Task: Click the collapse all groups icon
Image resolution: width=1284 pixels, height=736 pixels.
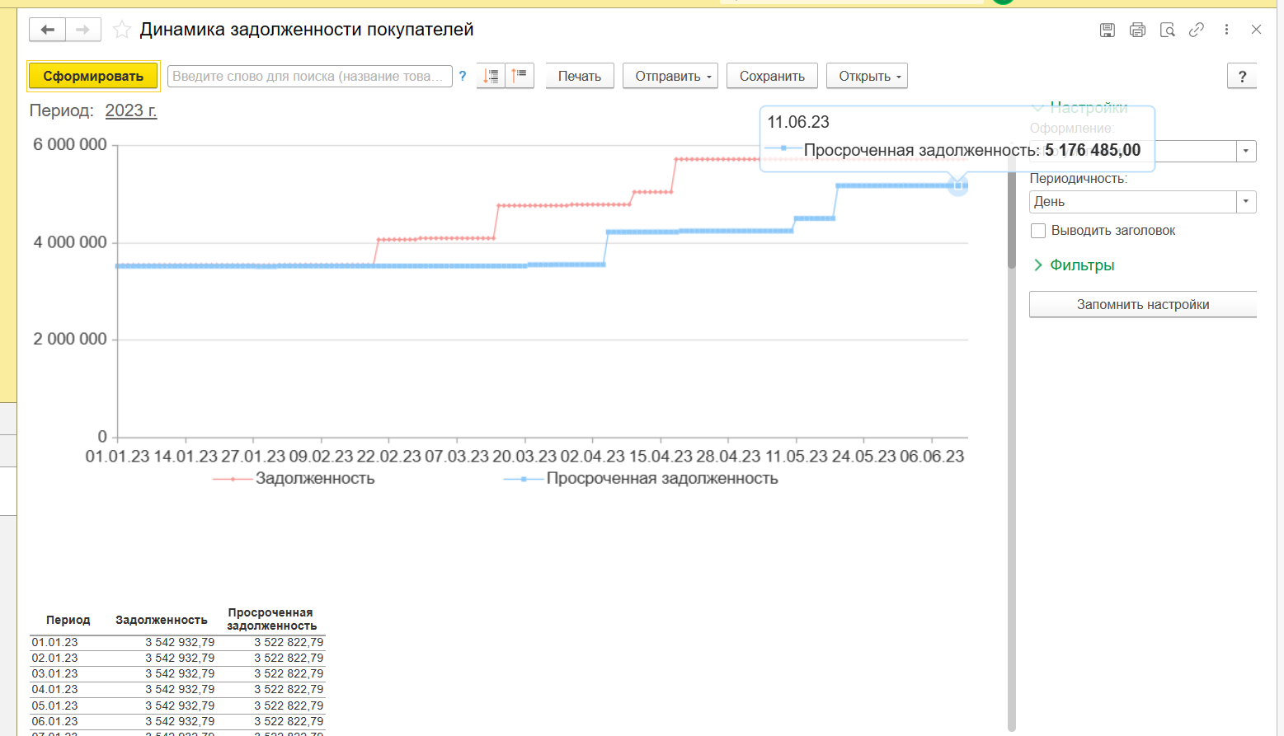Action: [x=520, y=76]
